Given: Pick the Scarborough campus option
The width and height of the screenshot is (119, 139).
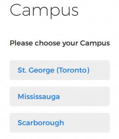Looking at the screenshot, I should pos(60,123).
